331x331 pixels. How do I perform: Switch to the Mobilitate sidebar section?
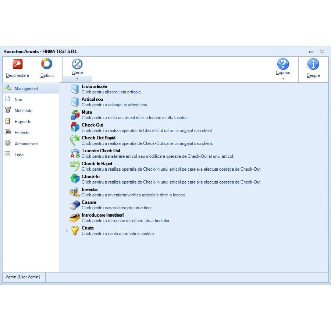click(24, 111)
